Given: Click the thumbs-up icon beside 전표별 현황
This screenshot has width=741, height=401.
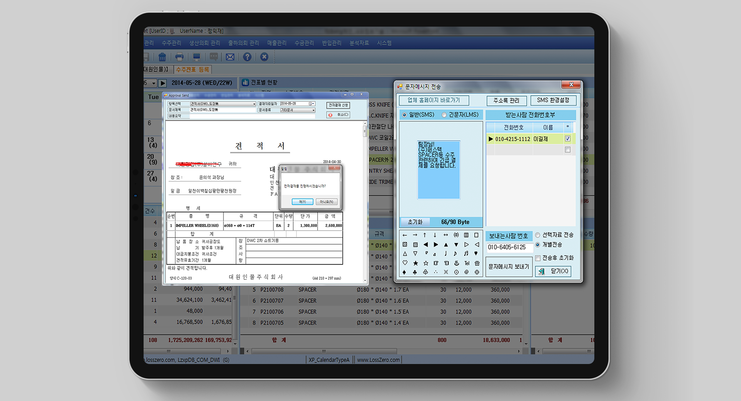Looking at the screenshot, I should pyautogui.click(x=245, y=83).
